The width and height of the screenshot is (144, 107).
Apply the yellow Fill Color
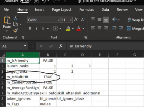pos(68,28)
